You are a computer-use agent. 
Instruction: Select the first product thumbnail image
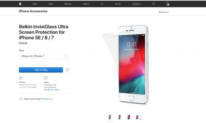110,117
